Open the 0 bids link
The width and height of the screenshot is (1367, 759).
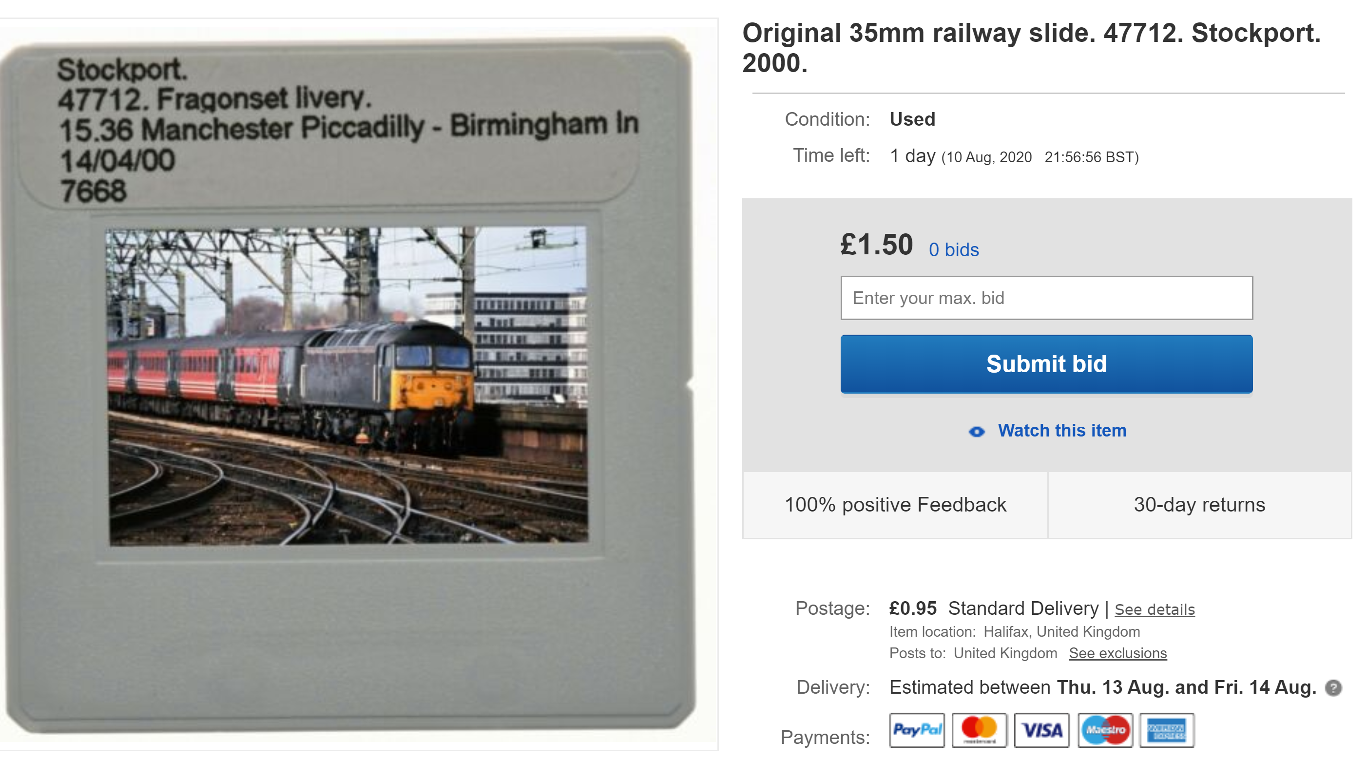click(954, 249)
